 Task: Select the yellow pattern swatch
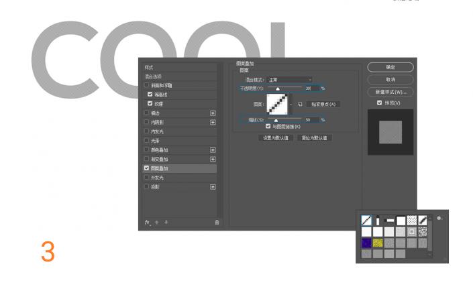(377, 243)
